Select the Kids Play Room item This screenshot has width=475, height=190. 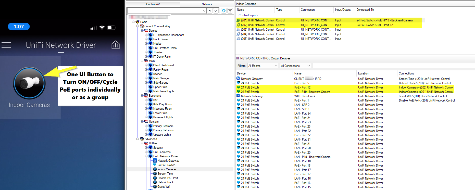(162, 104)
